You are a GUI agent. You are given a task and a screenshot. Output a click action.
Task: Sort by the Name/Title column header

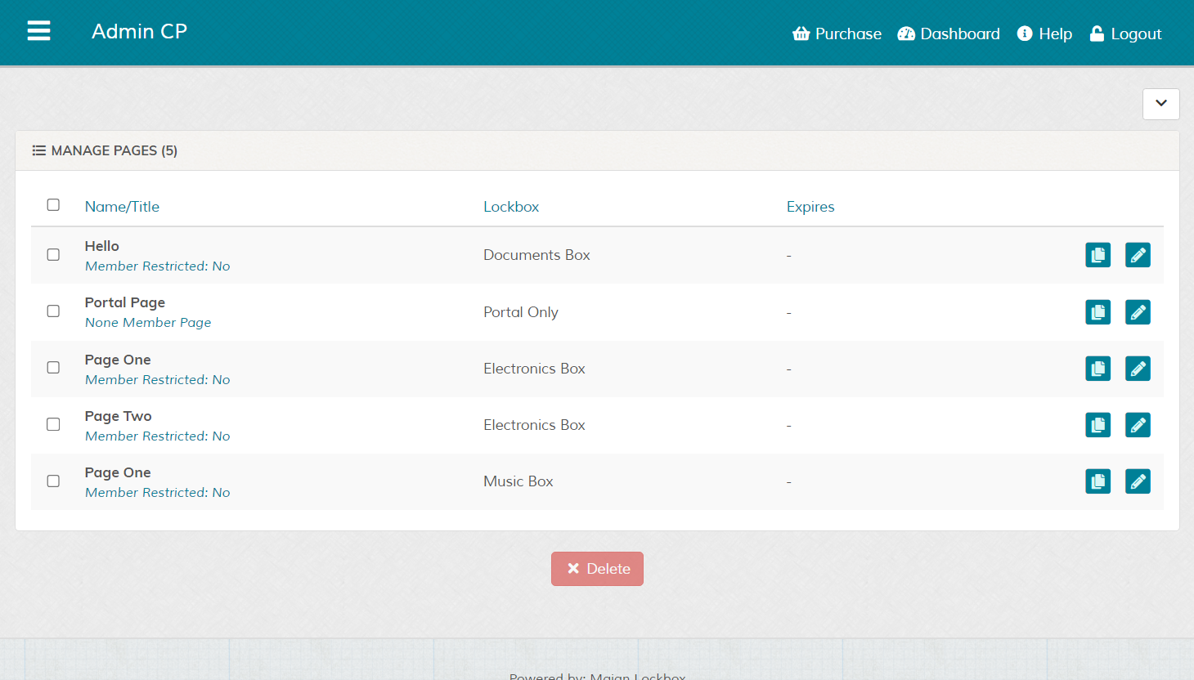[122, 207]
